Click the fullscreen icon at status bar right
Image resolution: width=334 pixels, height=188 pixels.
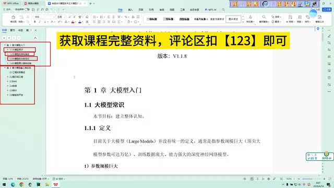(330, 179)
